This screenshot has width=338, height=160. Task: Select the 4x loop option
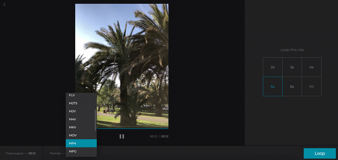311,67
